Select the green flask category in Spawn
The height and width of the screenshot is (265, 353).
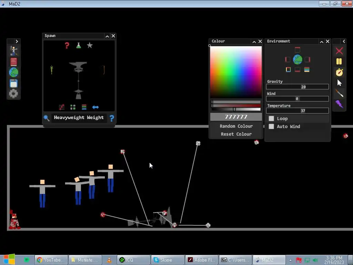click(x=78, y=45)
